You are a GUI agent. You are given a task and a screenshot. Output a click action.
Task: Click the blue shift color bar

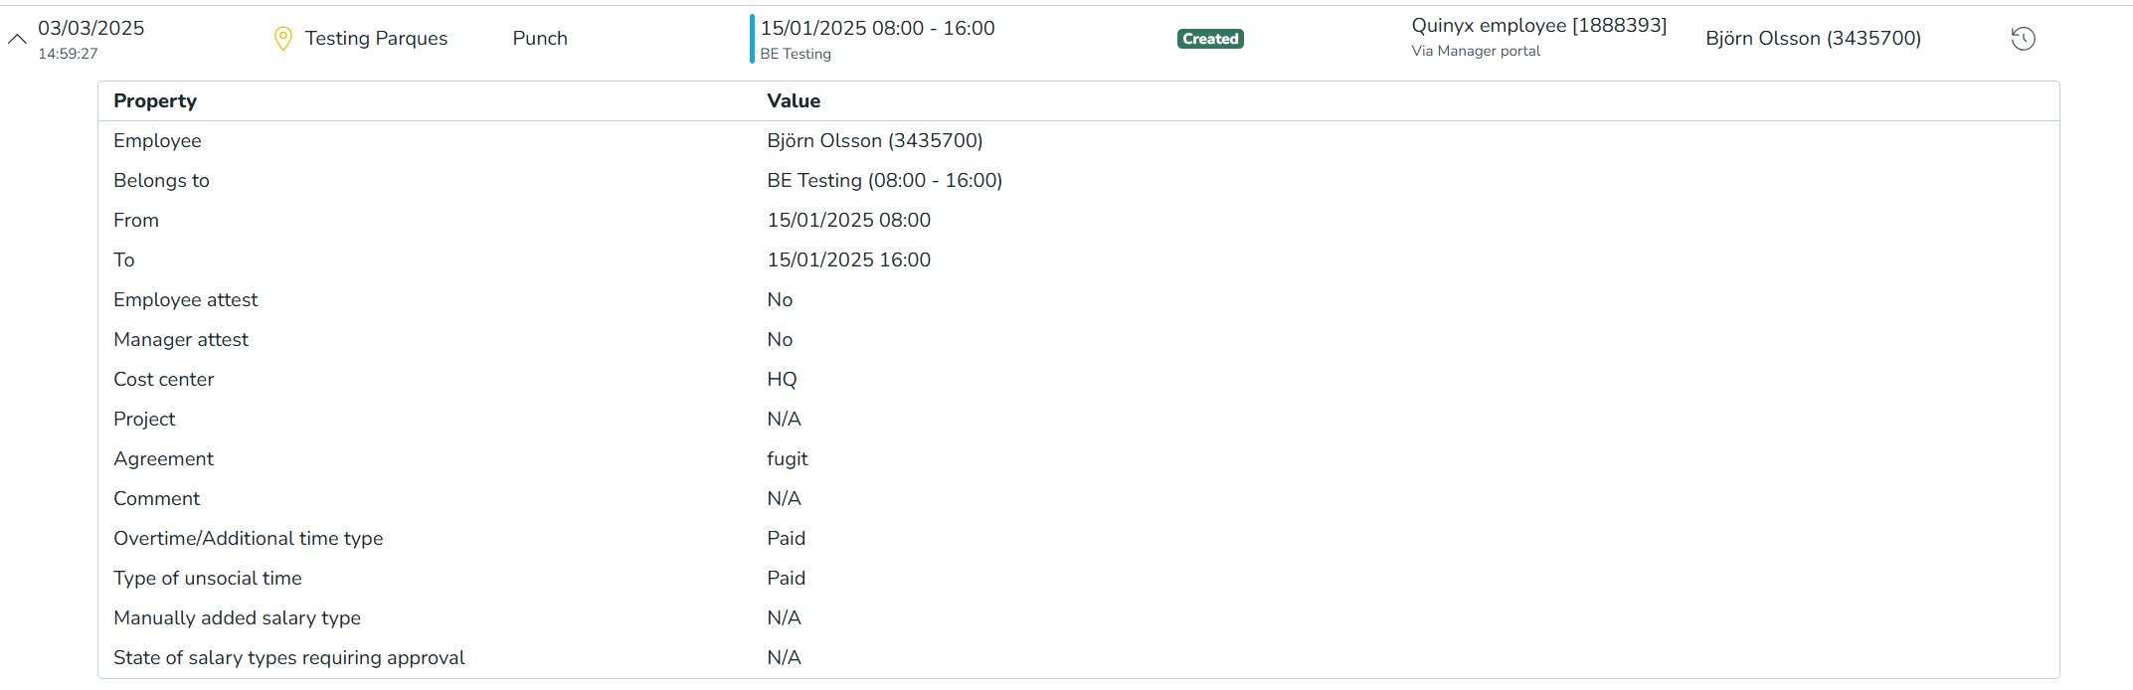[752, 39]
